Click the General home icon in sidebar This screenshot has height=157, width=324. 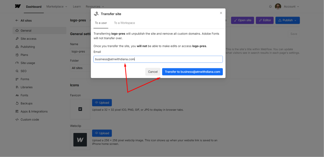(17, 30)
